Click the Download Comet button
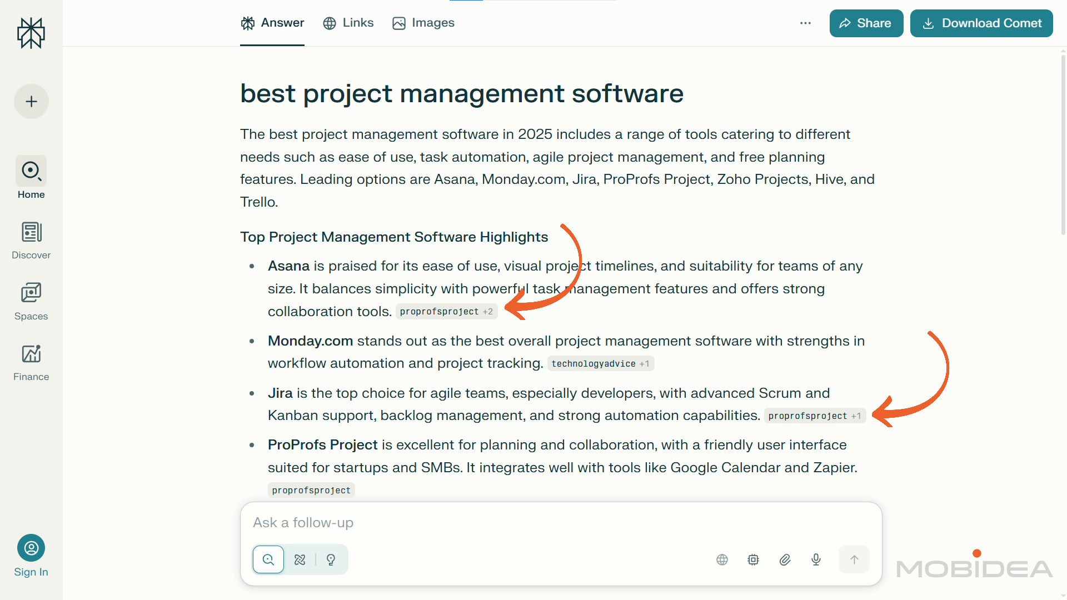Viewport: 1067px width, 600px height. coord(981,23)
